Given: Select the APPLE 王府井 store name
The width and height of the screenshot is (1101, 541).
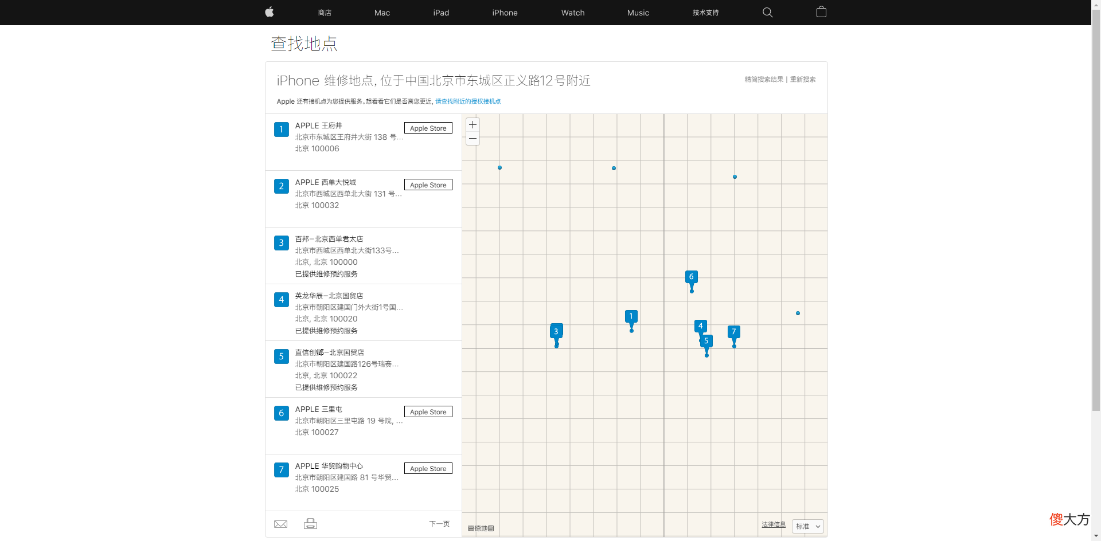Looking at the screenshot, I should pyautogui.click(x=319, y=126).
